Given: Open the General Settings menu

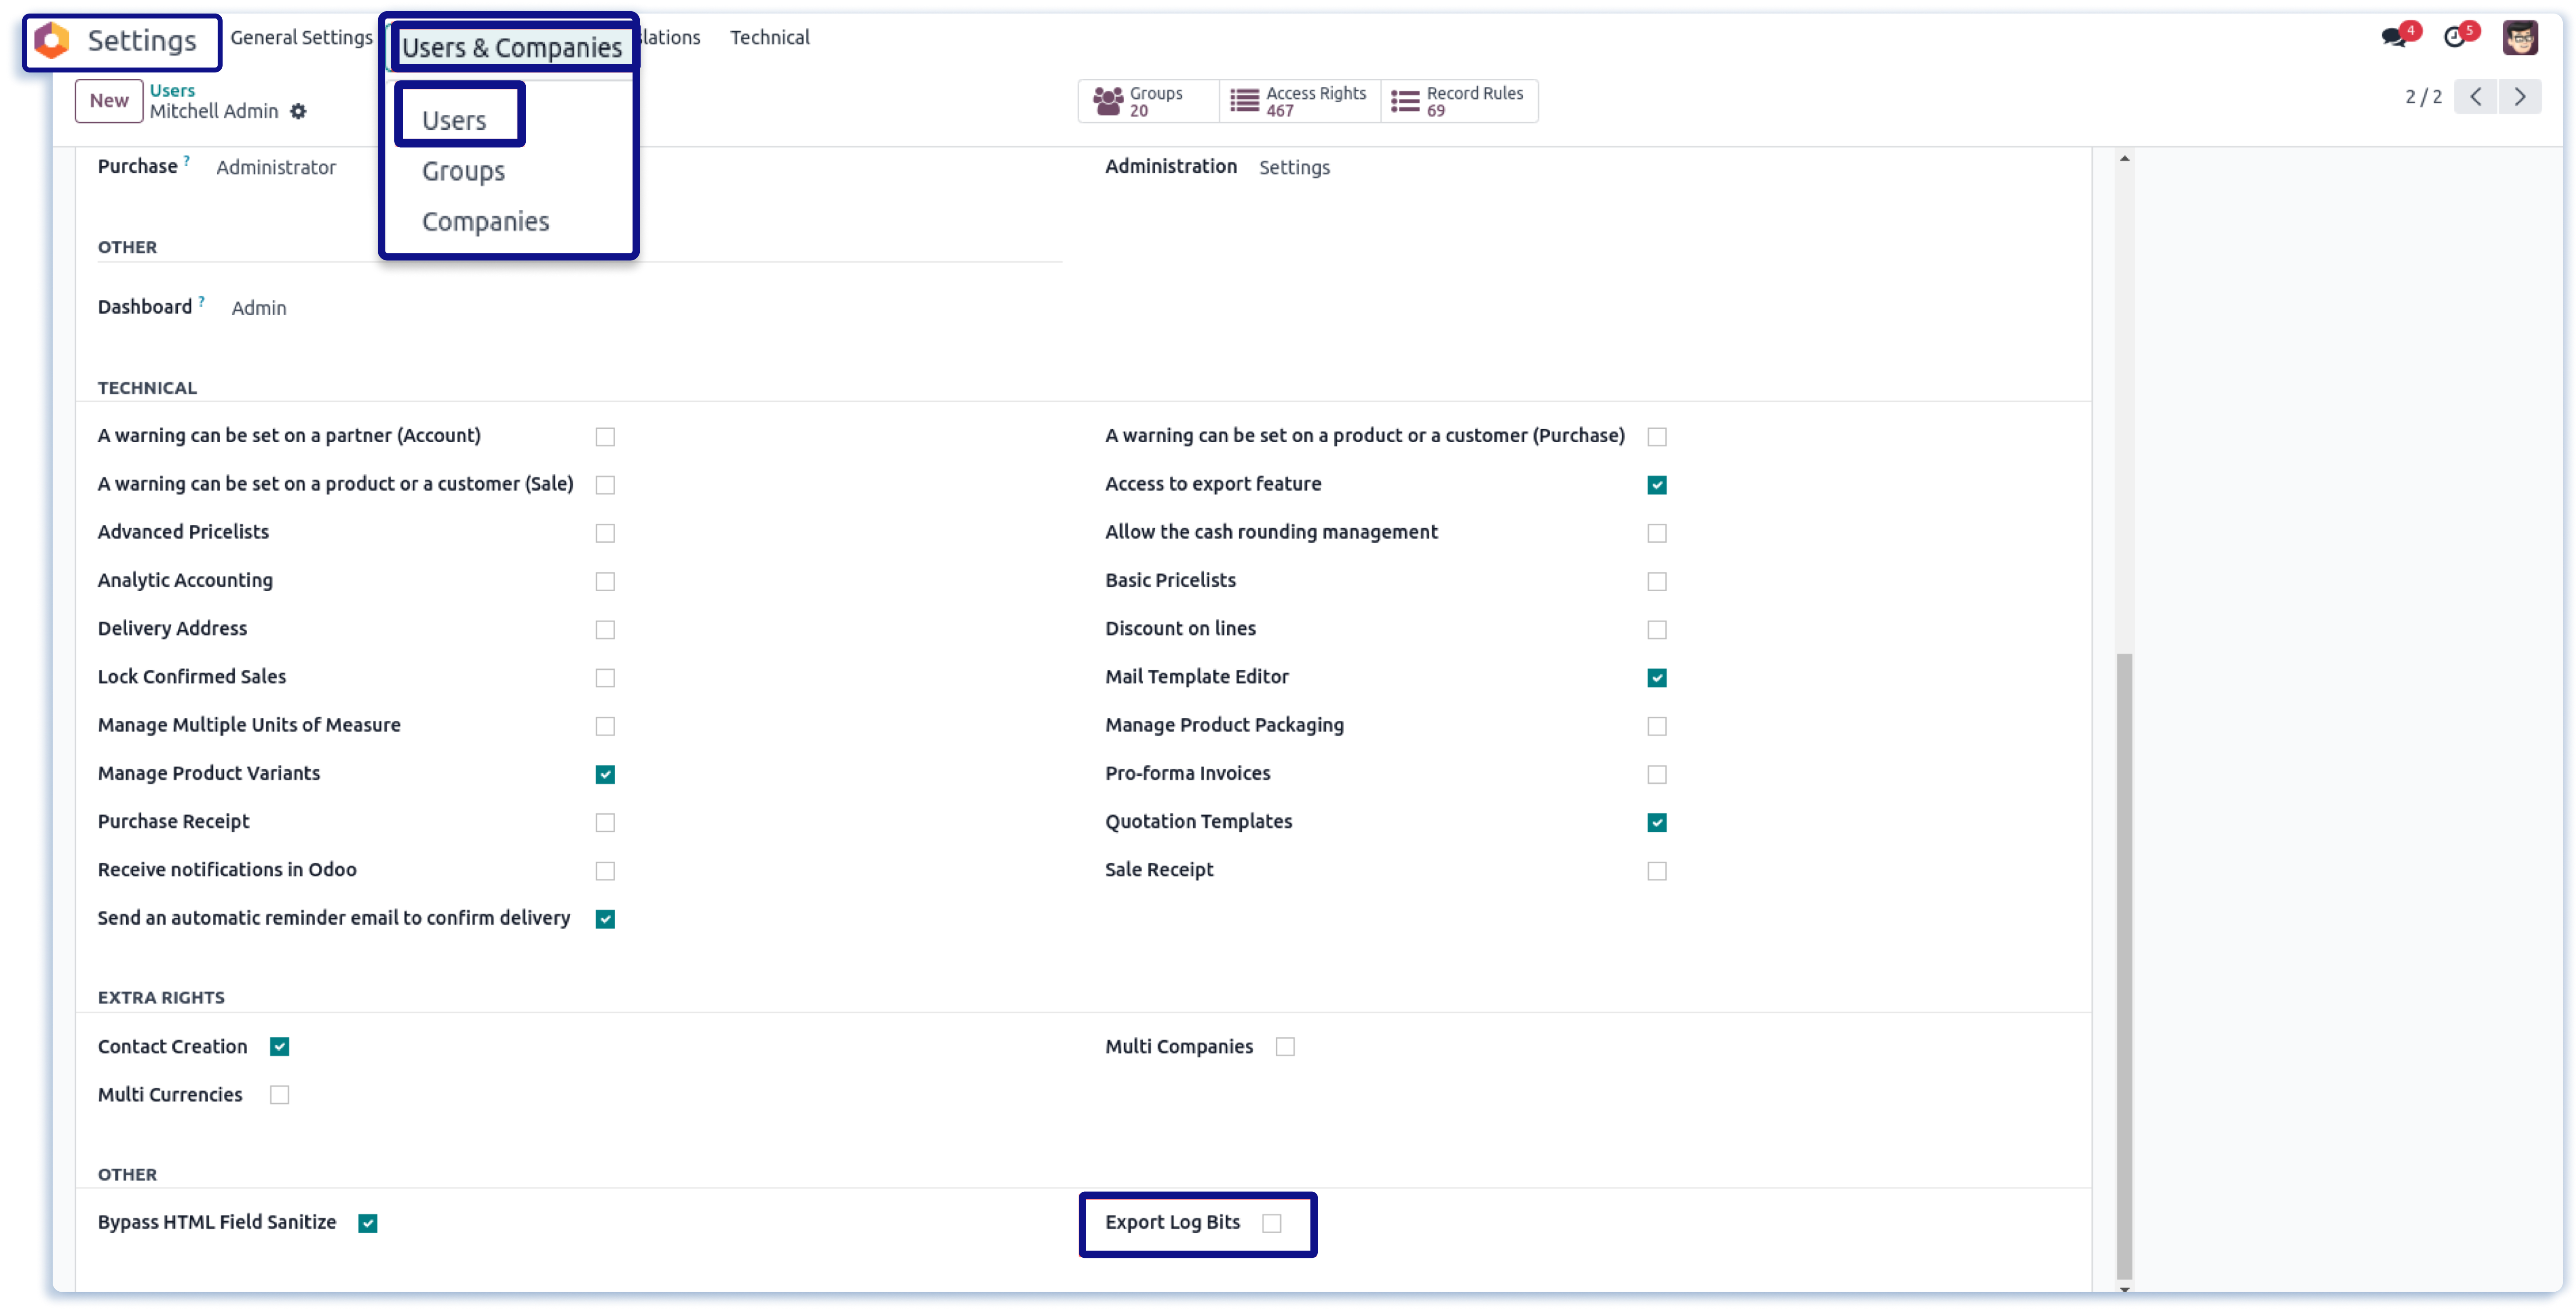Looking at the screenshot, I should tap(301, 38).
